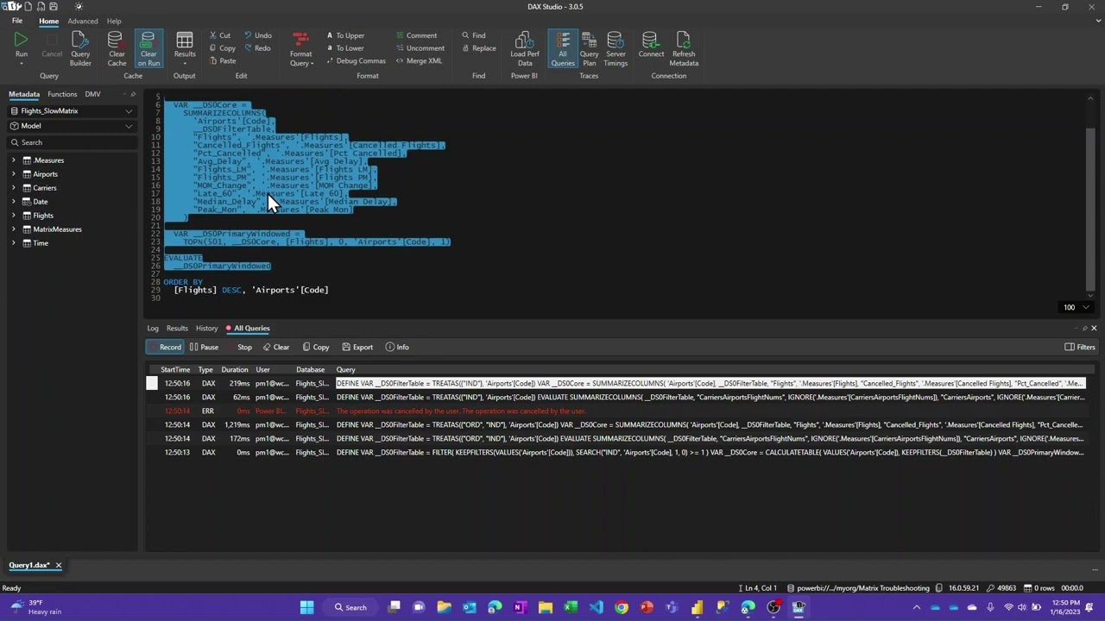Open the Results output tab

[177, 329]
